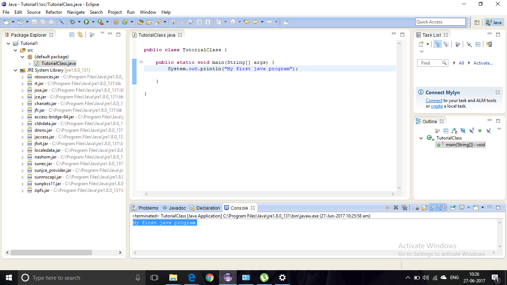Screen dimensions: 507x285
Task: Open the Project menu
Action: pos(115,12)
